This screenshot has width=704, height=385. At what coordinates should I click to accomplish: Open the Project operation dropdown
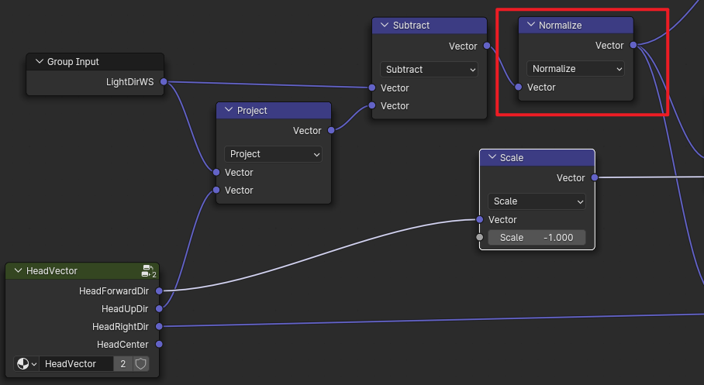273,154
